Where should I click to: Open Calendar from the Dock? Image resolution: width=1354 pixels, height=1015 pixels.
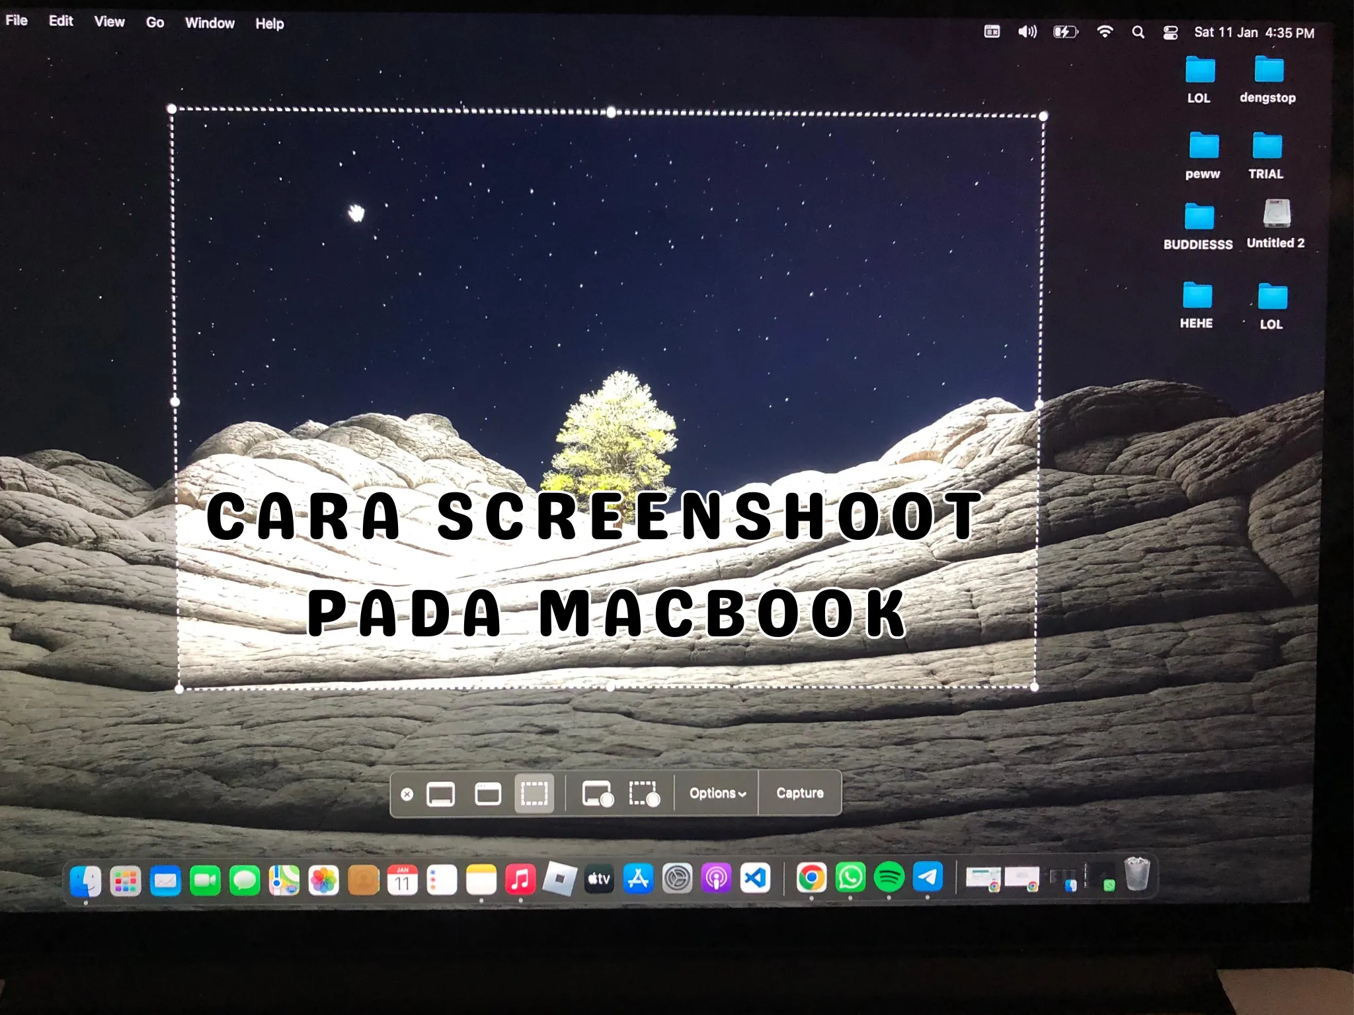(x=403, y=880)
